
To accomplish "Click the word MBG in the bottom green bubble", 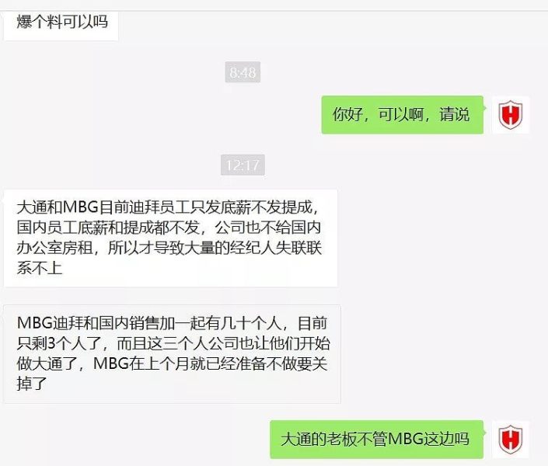I will click(x=406, y=440).
